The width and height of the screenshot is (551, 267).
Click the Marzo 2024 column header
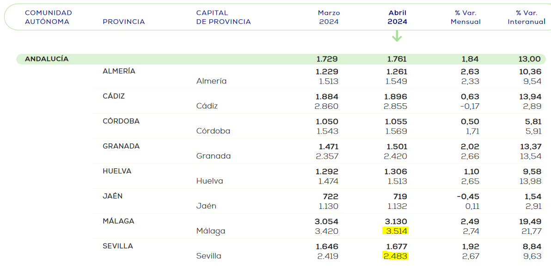(329, 17)
